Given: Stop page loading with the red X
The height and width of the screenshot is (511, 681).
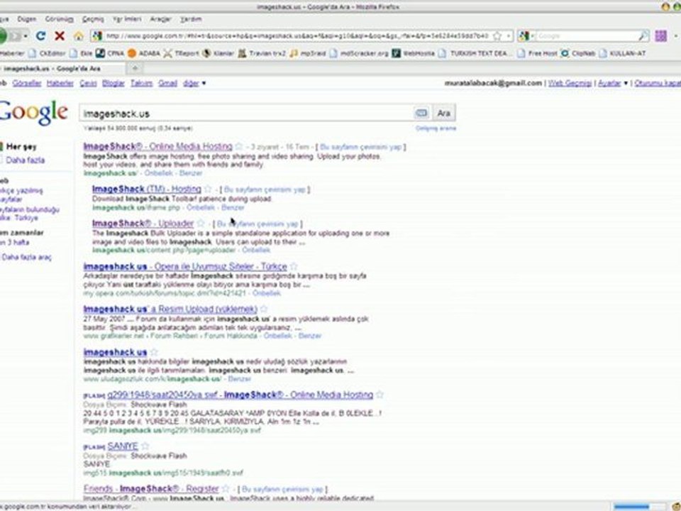Looking at the screenshot, I should click(x=60, y=35).
